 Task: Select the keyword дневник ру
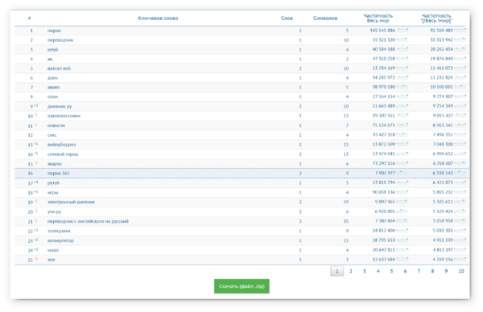tap(60, 106)
